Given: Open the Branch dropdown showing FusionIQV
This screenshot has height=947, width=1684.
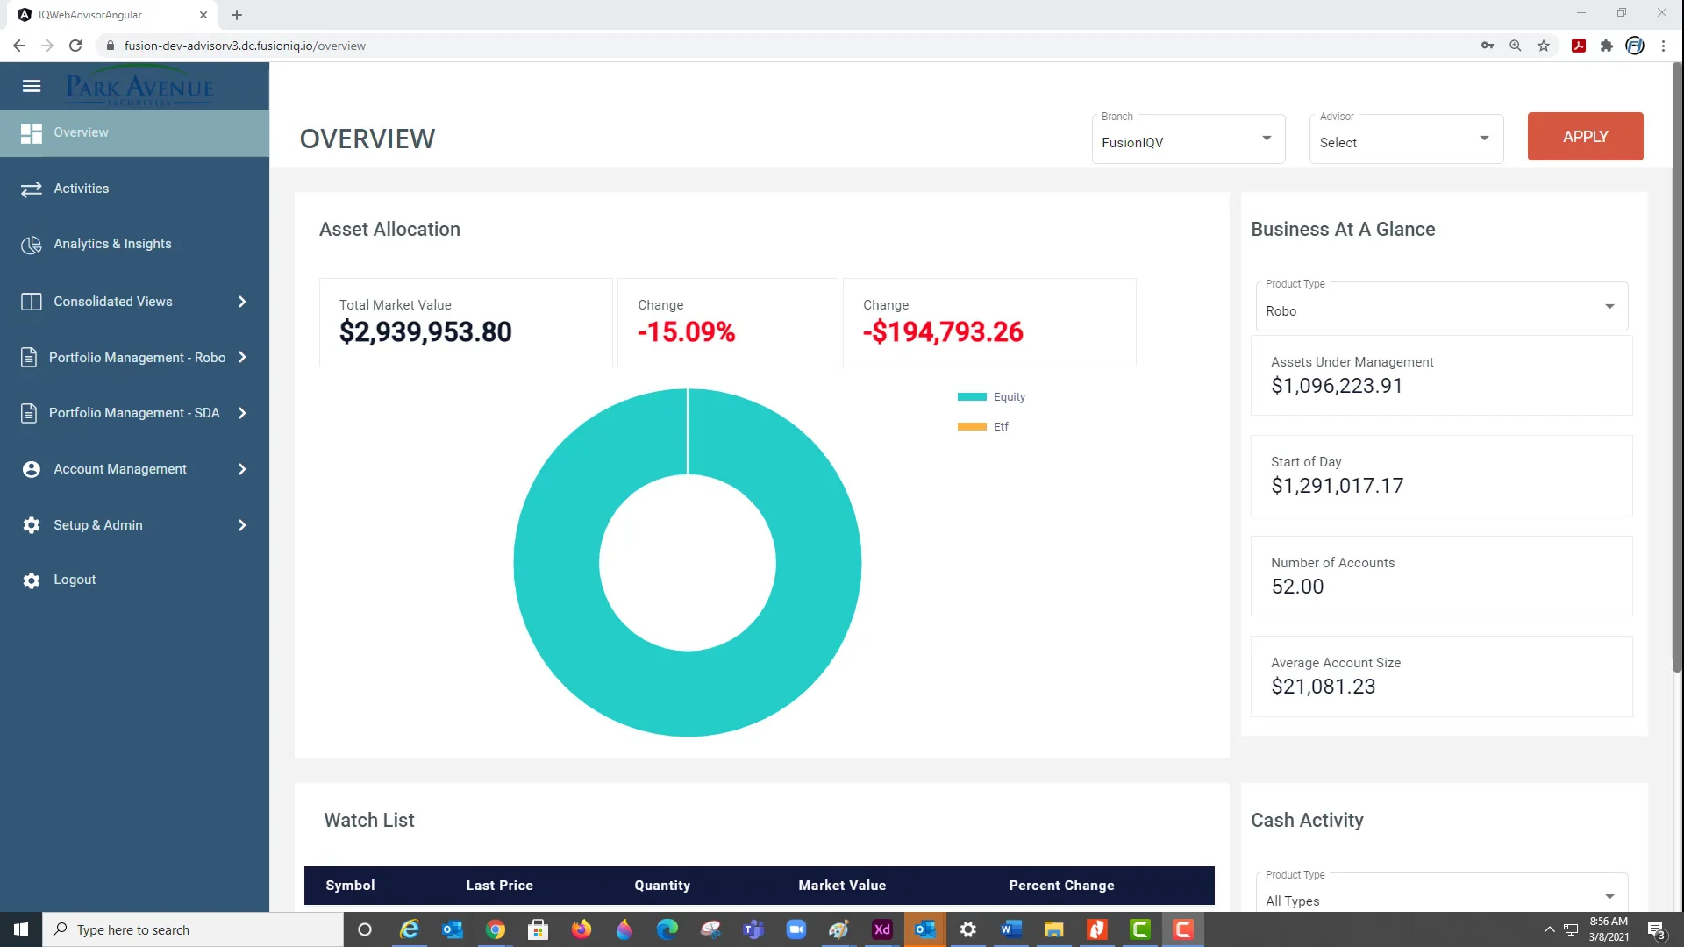Looking at the screenshot, I should (x=1188, y=139).
